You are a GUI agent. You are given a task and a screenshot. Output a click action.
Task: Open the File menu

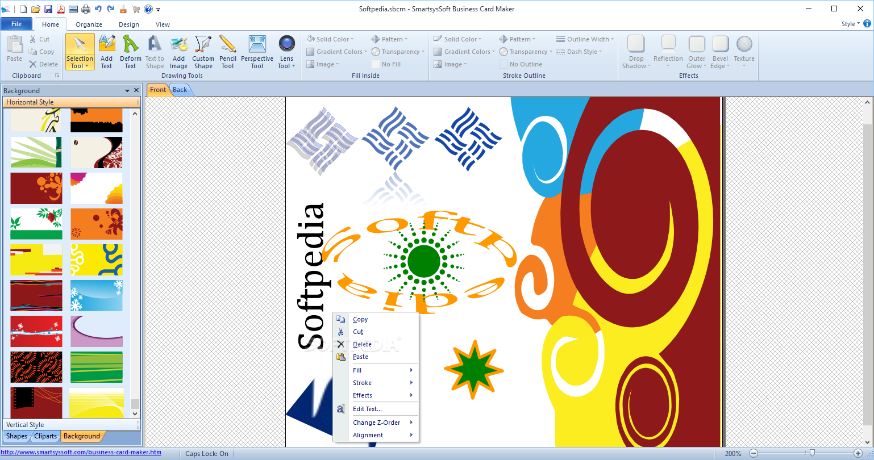pos(16,24)
